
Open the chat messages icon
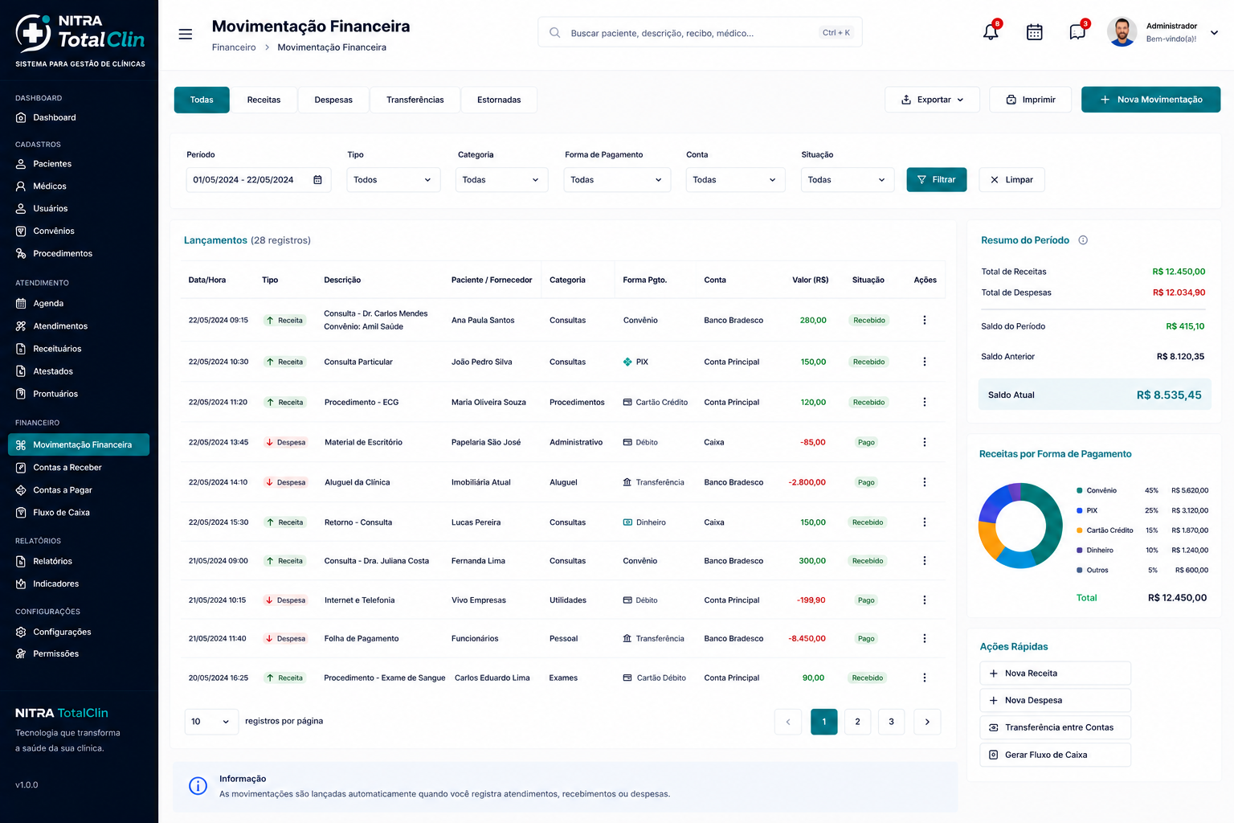point(1077,32)
